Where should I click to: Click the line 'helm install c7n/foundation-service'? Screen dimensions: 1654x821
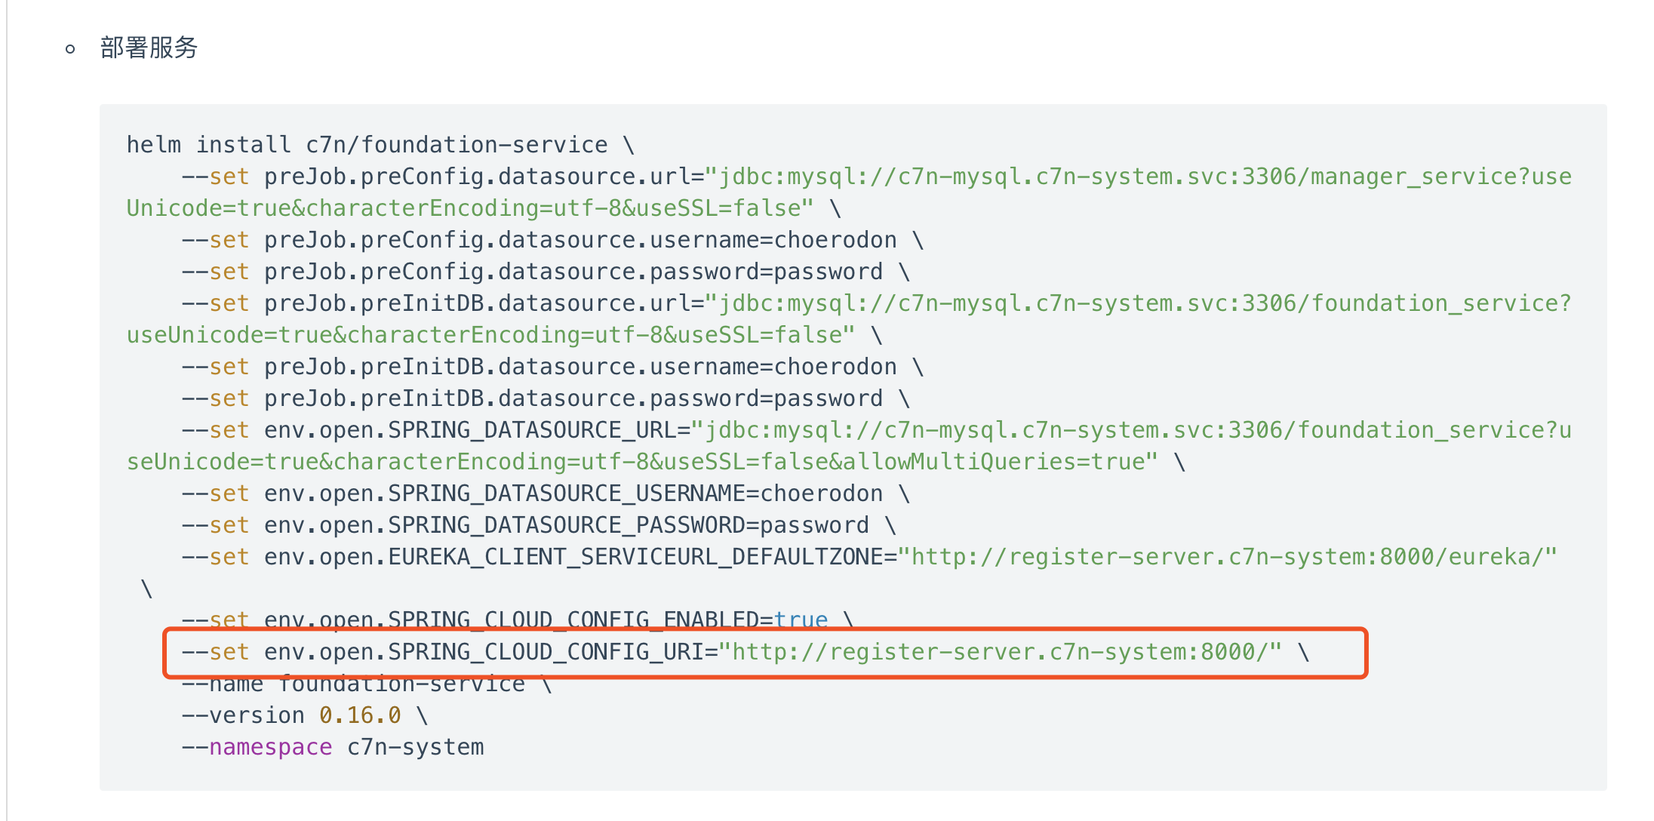click(x=381, y=144)
